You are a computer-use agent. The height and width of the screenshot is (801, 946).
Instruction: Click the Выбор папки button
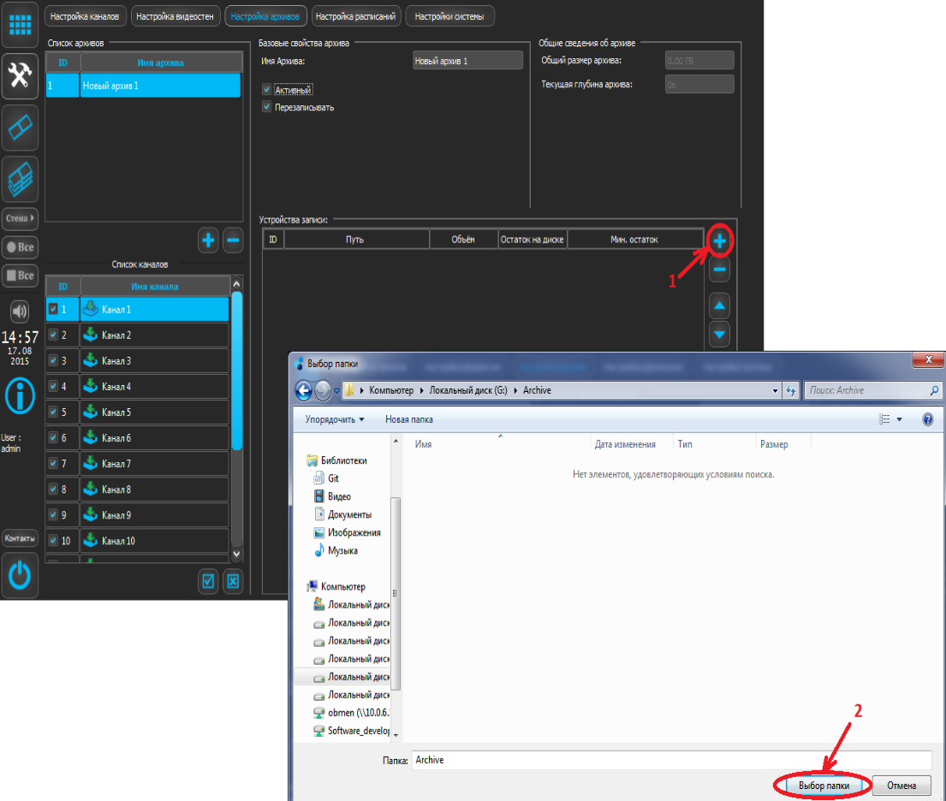823,785
